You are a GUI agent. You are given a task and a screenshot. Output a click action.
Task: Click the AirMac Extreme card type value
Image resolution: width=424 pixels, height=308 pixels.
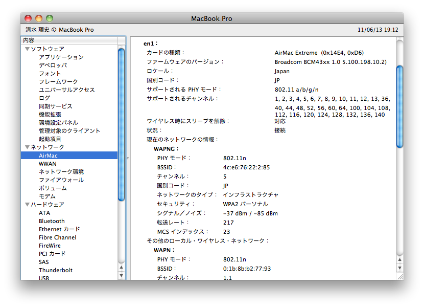(x=319, y=53)
